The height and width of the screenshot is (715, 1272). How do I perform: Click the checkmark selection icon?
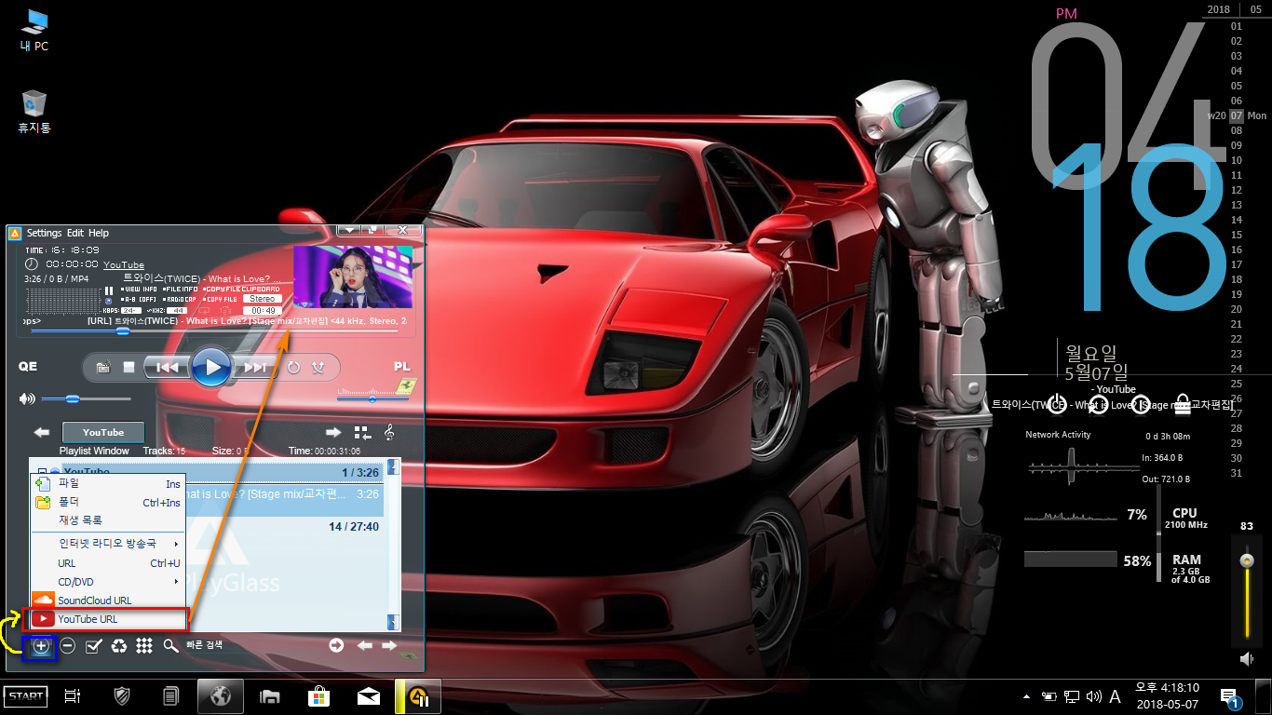[93, 646]
